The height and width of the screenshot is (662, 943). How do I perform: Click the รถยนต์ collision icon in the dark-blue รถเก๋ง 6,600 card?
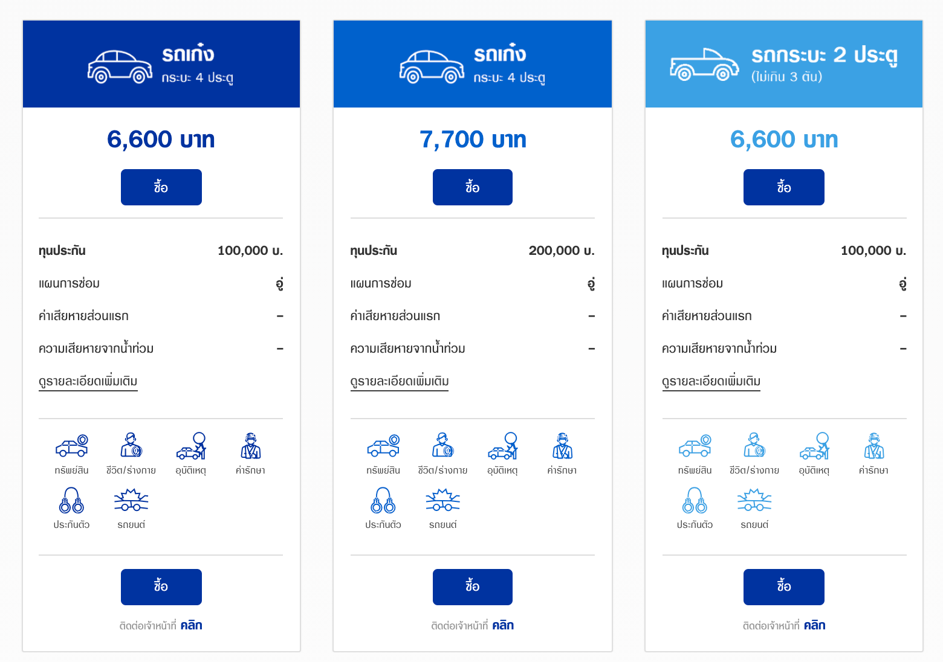[131, 500]
